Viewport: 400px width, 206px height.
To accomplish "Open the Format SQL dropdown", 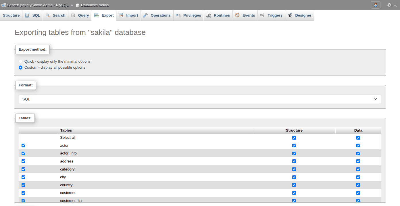I will 200,99.
